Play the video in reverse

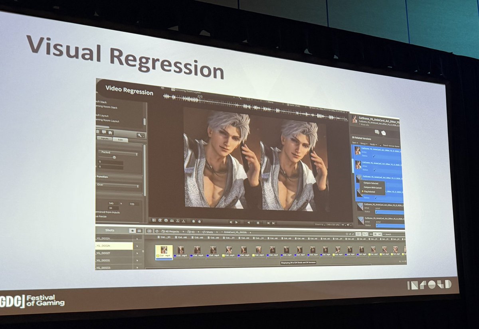point(248,223)
